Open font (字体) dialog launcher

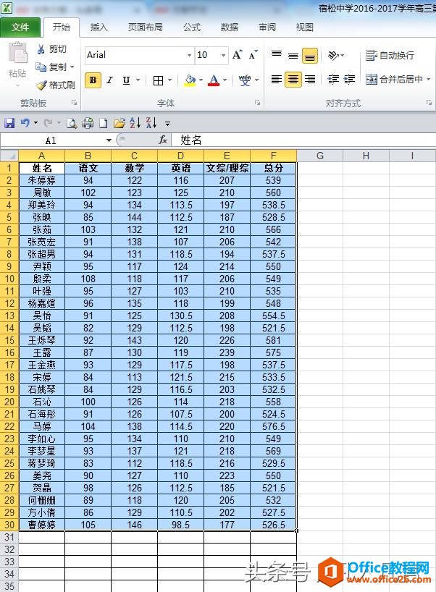pos(257,102)
